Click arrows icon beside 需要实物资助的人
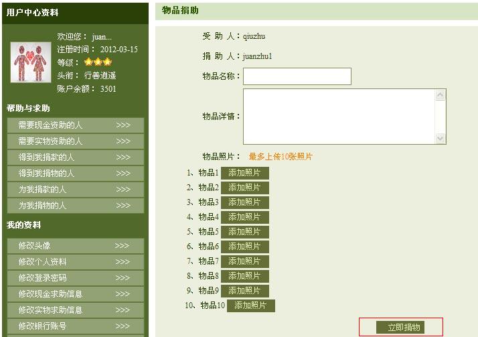Screen dimensions: 478x337 123,141
